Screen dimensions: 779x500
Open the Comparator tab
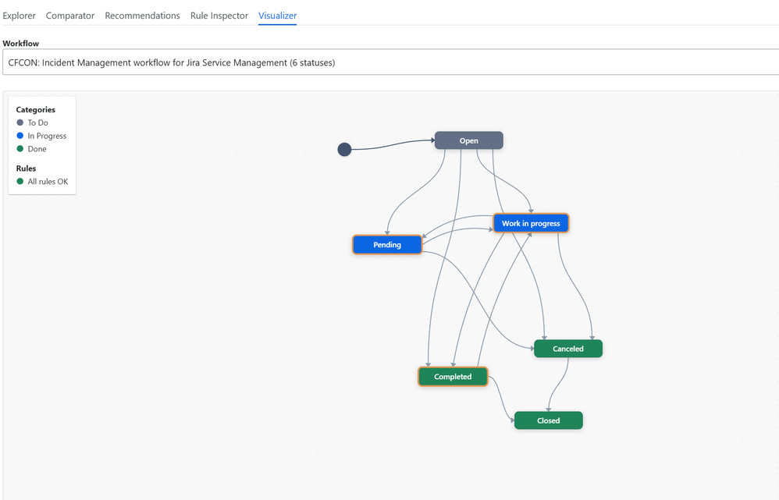click(x=70, y=16)
